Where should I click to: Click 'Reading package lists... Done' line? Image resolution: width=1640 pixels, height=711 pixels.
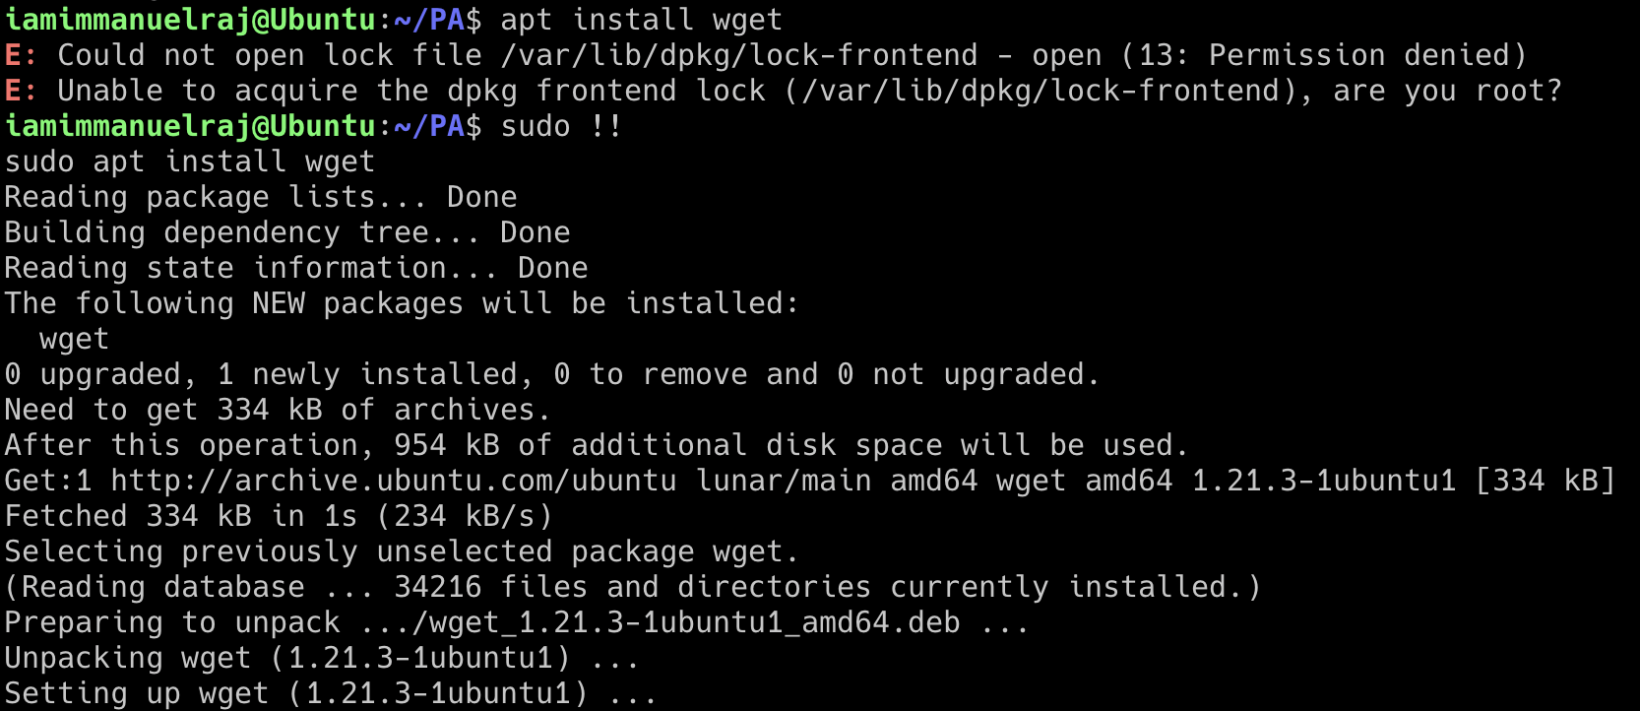tap(261, 197)
